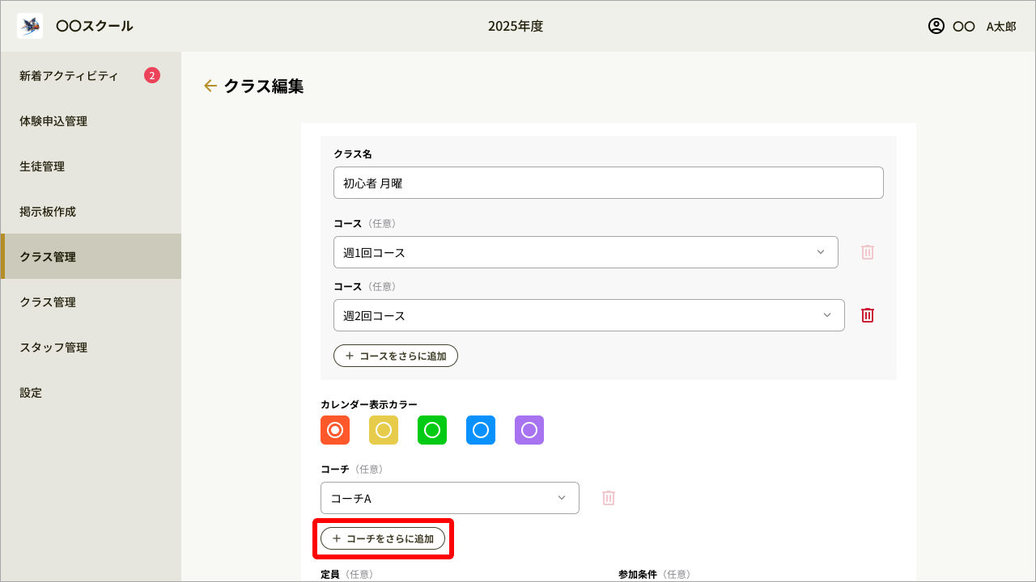
Task: Pick the blue calendar color
Action: 481,430
